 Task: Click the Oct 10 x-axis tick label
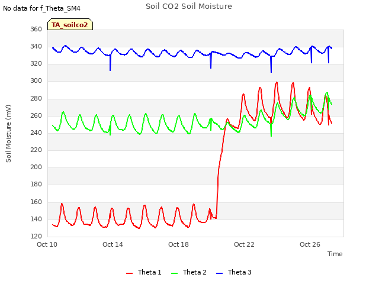[x=47, y=244]
